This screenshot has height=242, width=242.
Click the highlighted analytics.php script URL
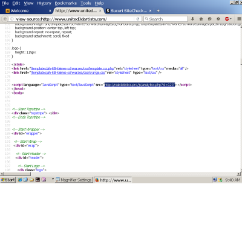[x=140, y=85]
